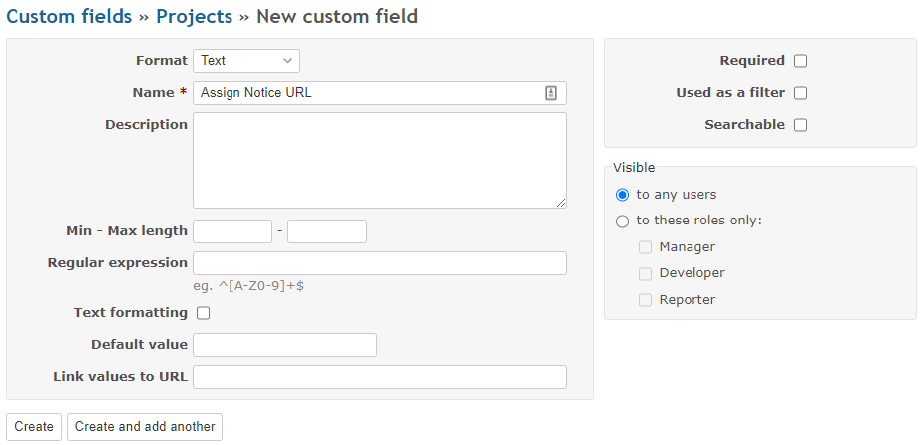Viewport: 923px width, 445px height.
Task: Click the minimum length input box
Action: coord(231,231)
